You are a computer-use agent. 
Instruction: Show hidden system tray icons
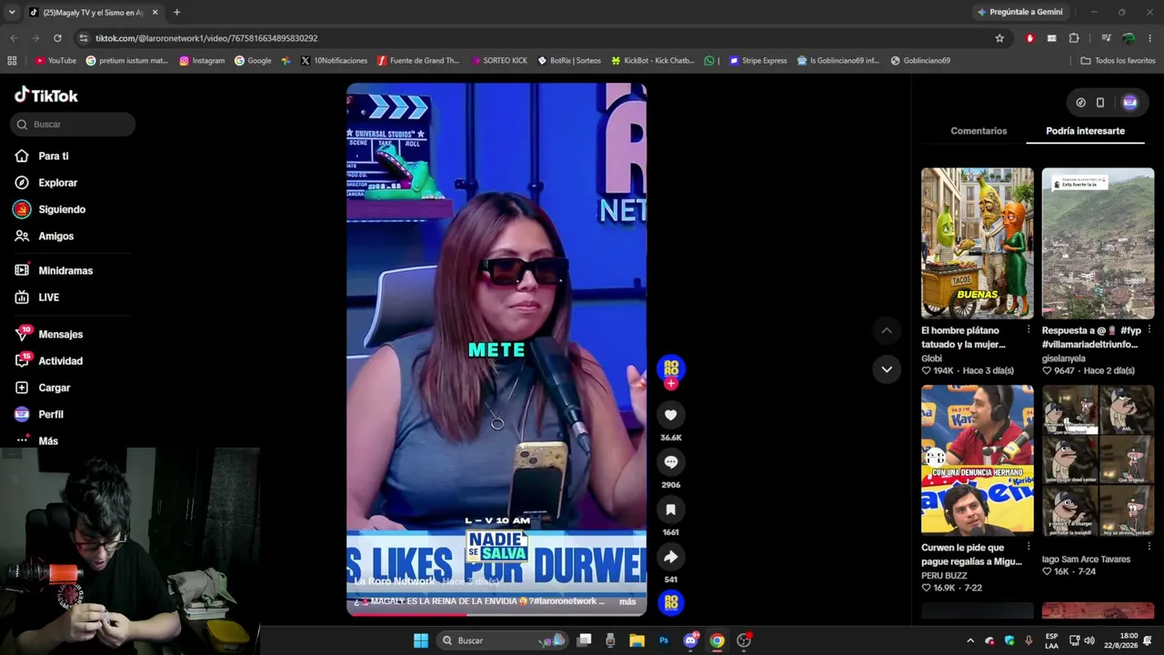point(969,640)
